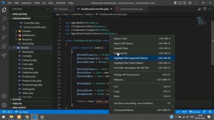Open the Extensions view
214x120 pixels.
(4, 46)
